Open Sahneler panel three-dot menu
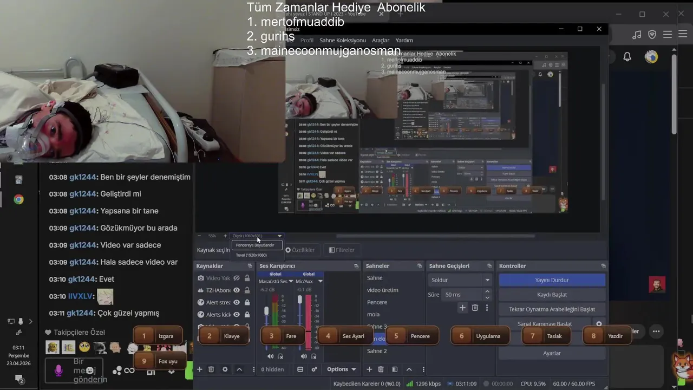693x390 pixels. (x=423, y=369)
